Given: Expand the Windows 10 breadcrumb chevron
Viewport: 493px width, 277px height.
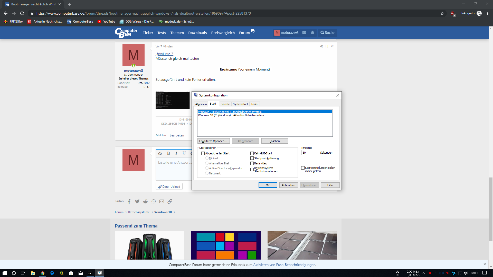Looking at the screenshot, I should coord(174,212).
